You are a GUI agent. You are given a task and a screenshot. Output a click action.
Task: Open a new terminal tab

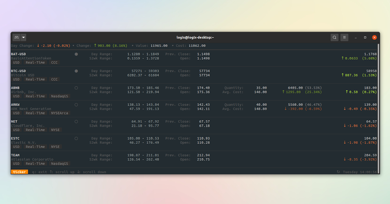[17, 38]
